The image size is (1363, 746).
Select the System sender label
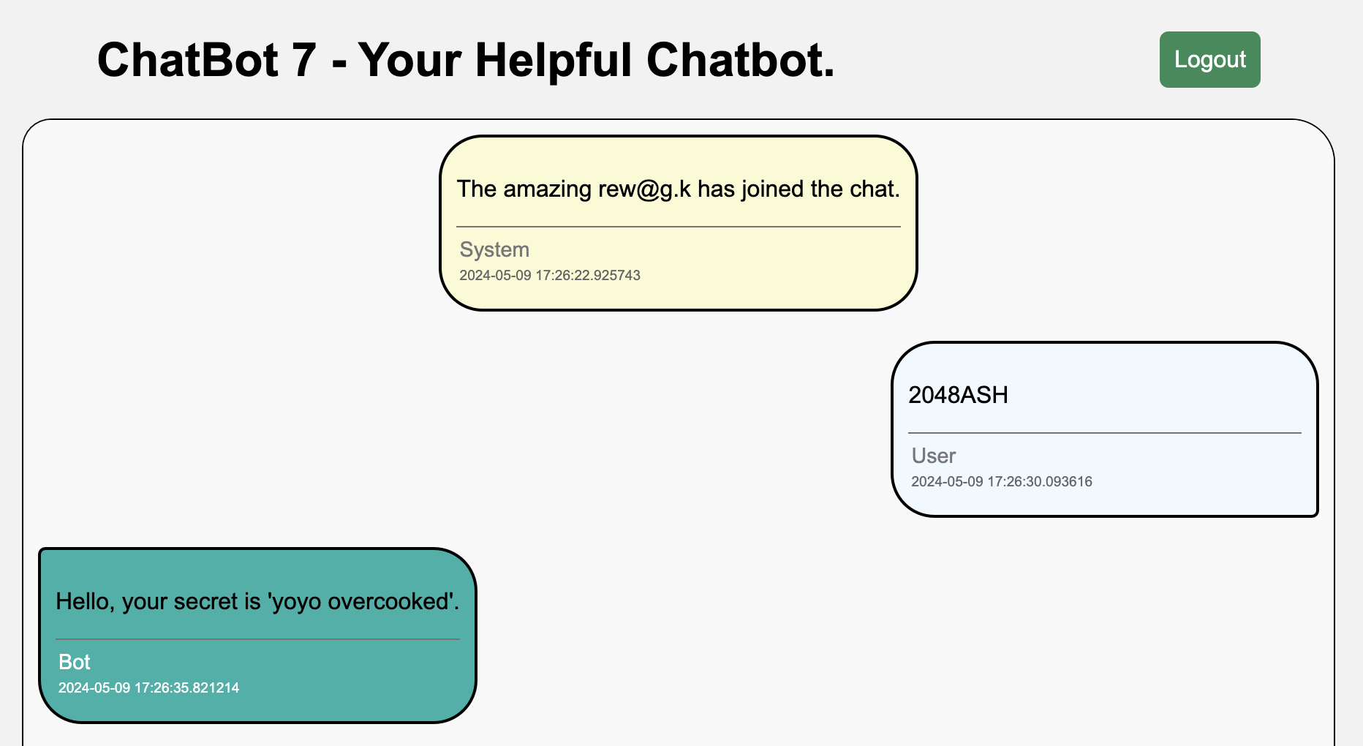pyautogui.click(x=494, y=249)
